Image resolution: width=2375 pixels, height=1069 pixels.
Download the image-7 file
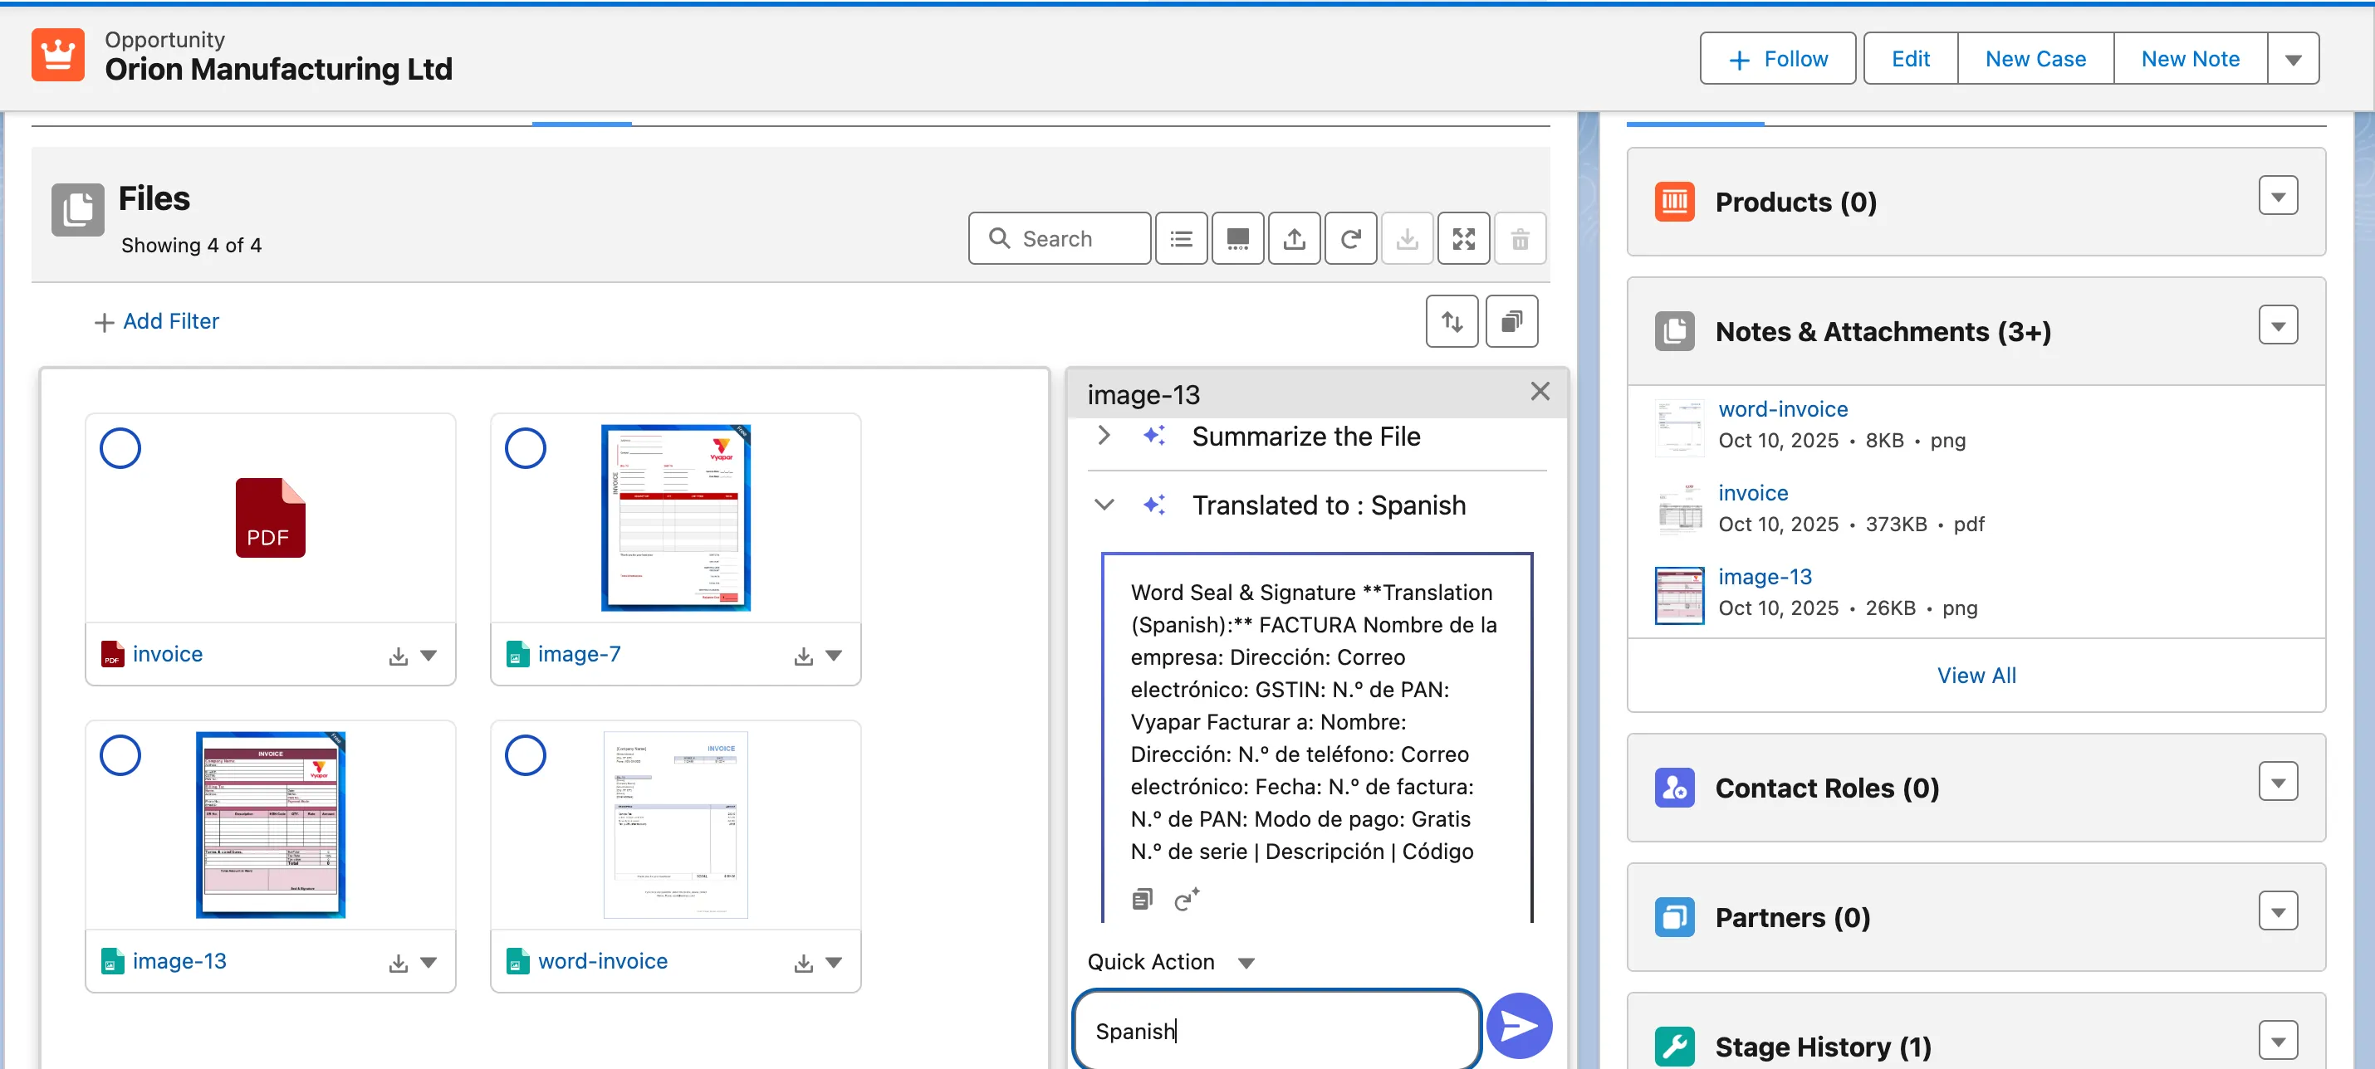pos(803,655)
